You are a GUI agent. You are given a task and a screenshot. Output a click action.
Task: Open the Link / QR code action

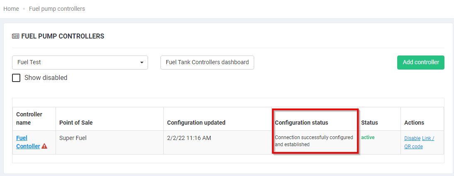pyautogui.click(x=419, y=142)
